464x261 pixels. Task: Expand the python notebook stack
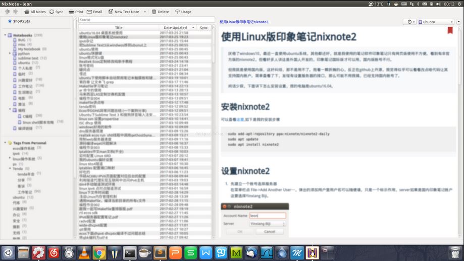point(10,53)
